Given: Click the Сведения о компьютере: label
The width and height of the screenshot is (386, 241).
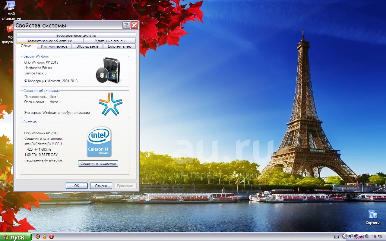Looking at the screenshot, I should tap(43, 139).
